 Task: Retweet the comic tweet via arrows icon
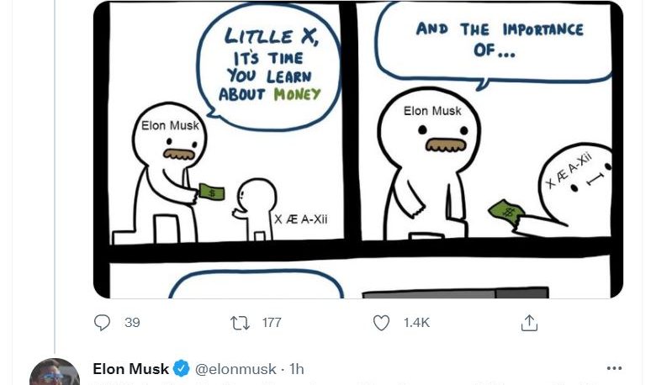[x=241, y=323]
